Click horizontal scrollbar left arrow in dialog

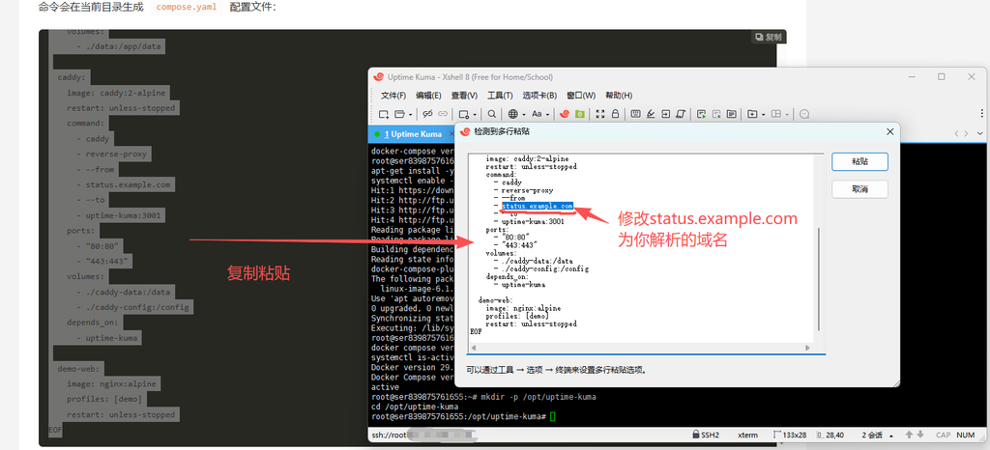(474, 348)
